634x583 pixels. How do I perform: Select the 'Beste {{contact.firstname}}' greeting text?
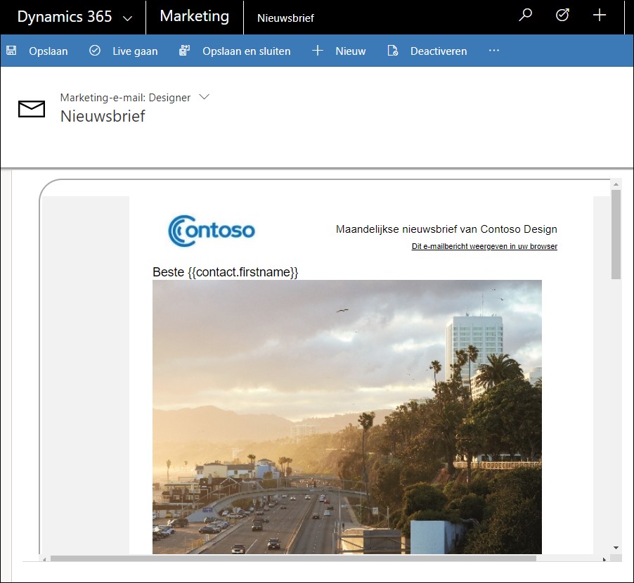225,272
